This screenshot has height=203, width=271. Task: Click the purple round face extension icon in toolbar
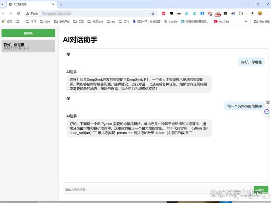[233, 14]
